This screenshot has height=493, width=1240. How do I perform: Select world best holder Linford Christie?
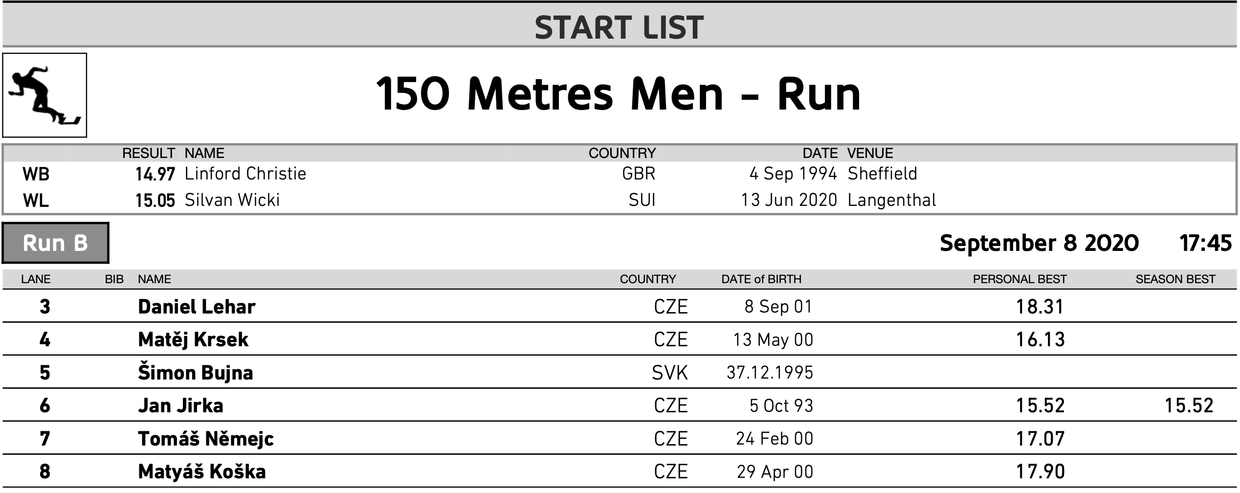click(x=245, y=174)
